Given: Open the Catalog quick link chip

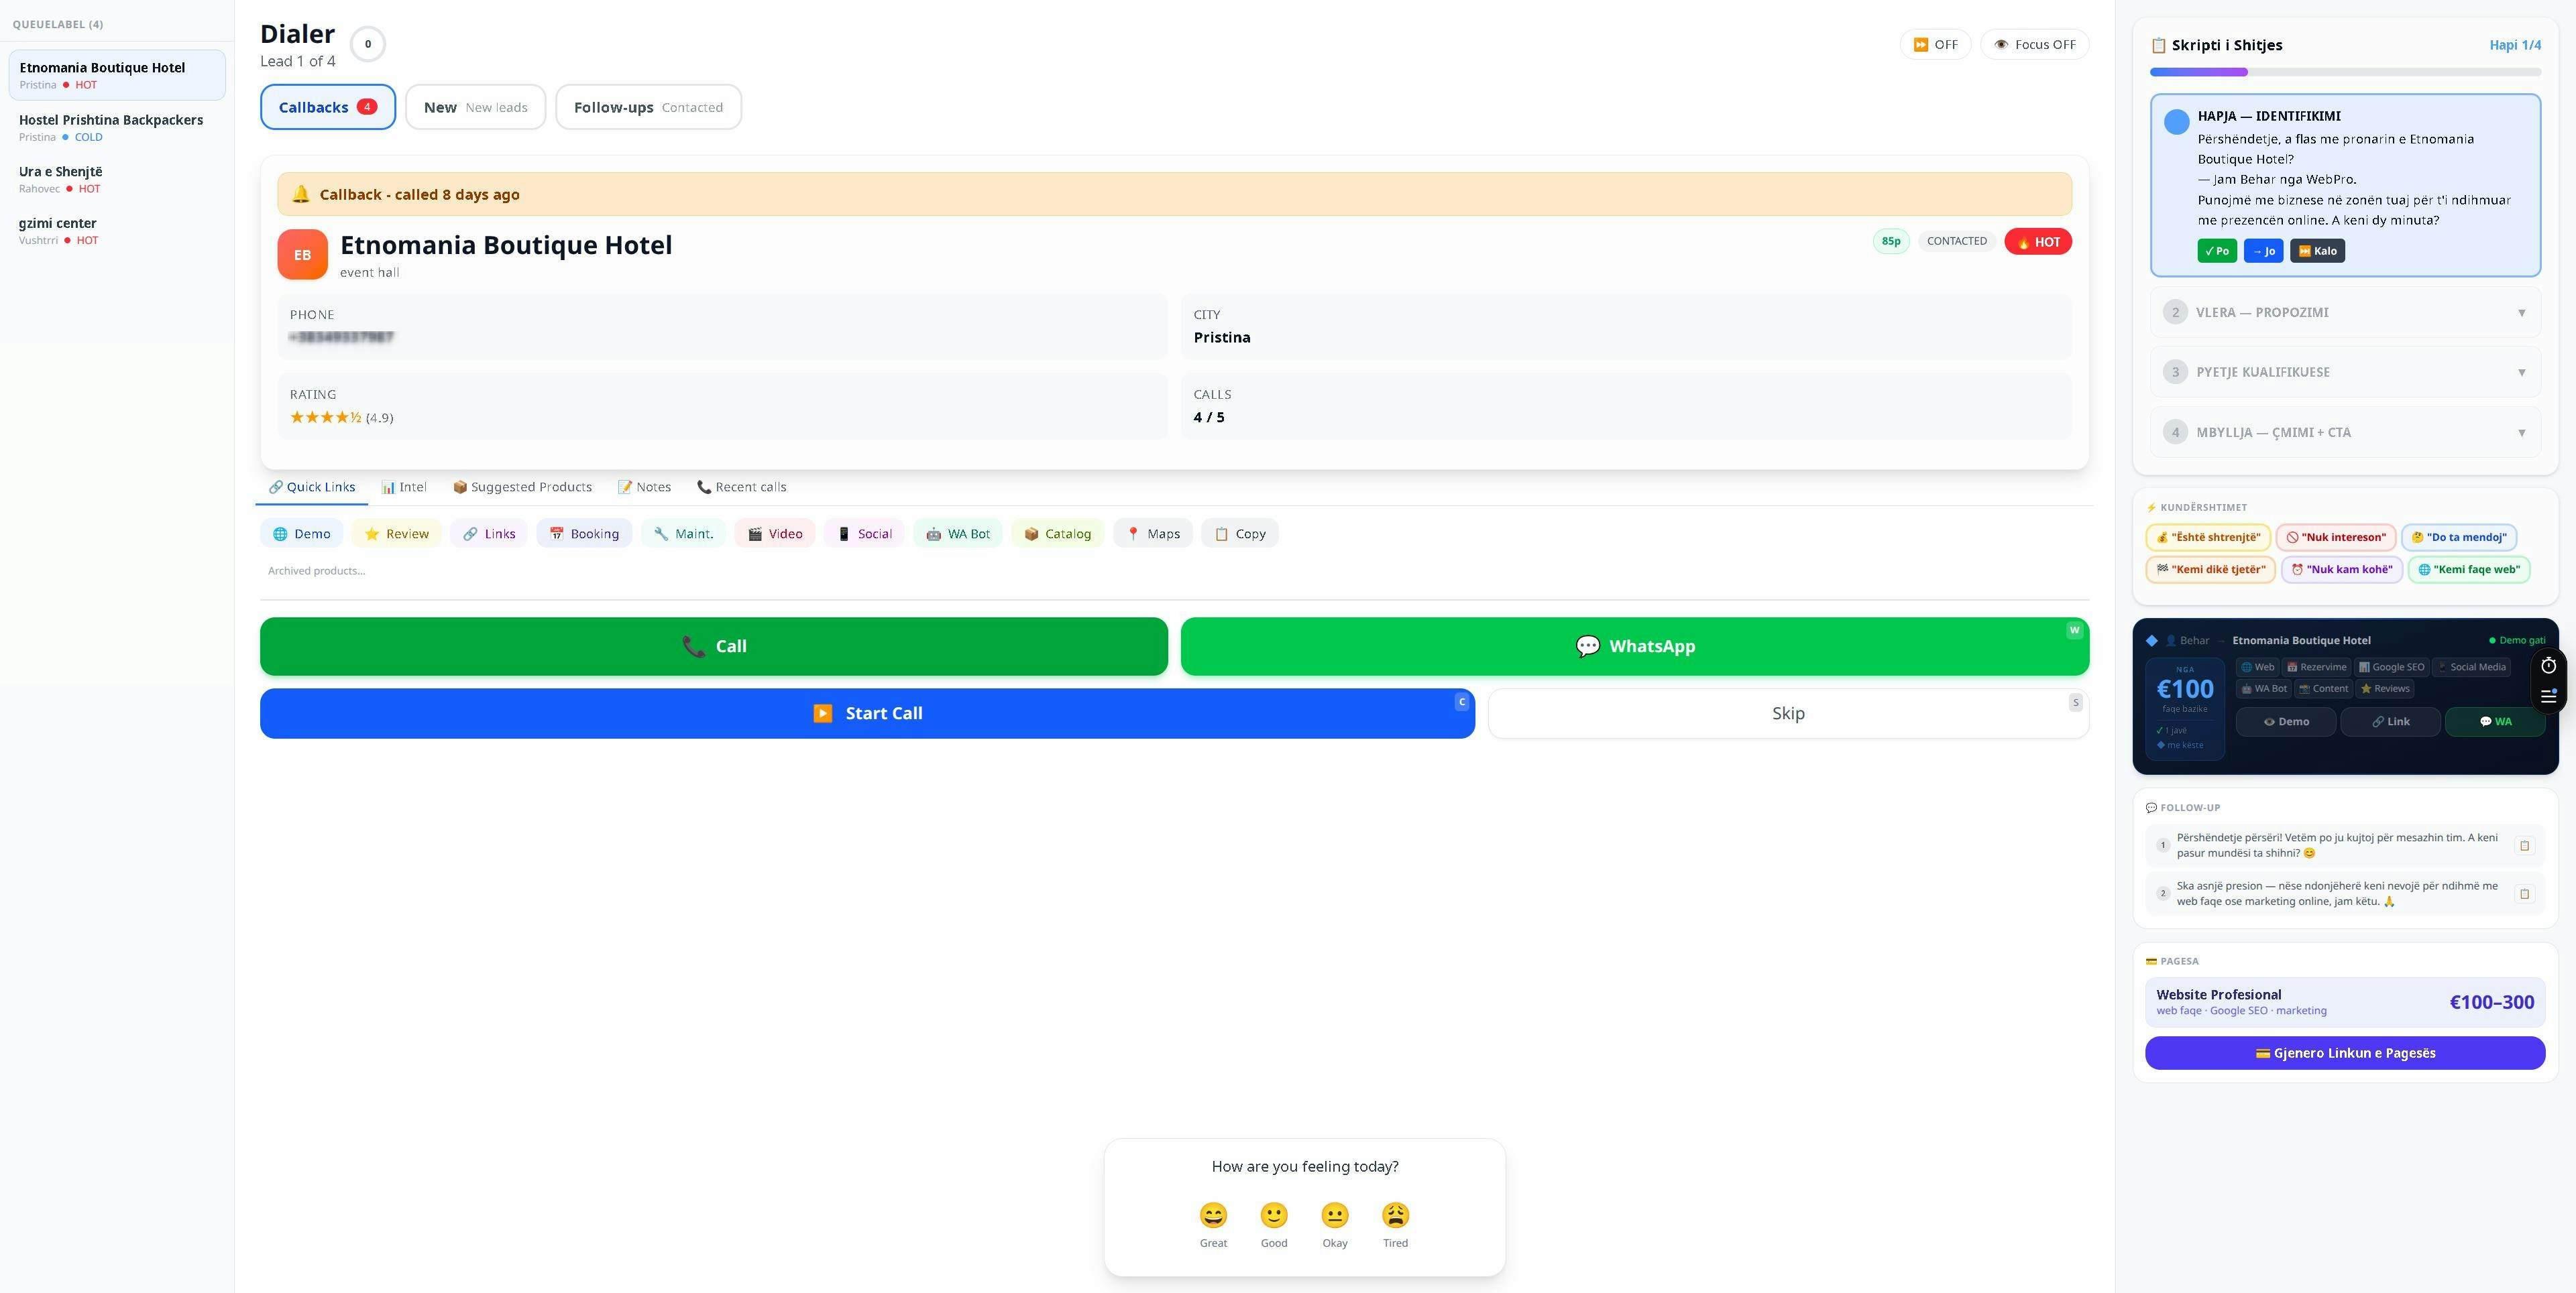Looking at the screenshot, I should tap(1057, 534).
